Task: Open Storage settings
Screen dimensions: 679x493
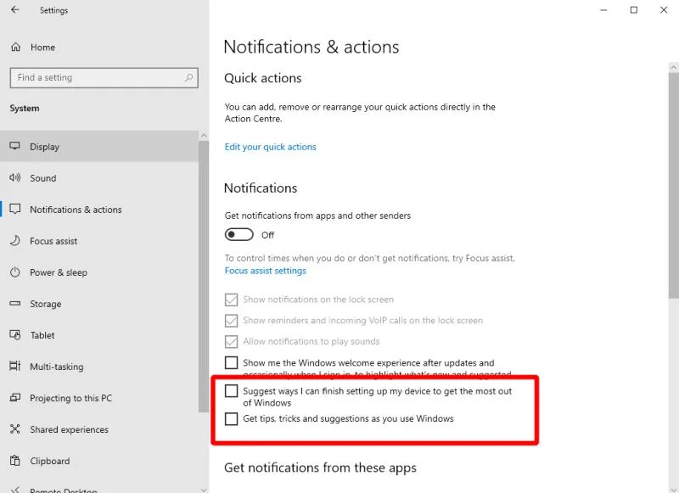Action: [x=99, y=304]
